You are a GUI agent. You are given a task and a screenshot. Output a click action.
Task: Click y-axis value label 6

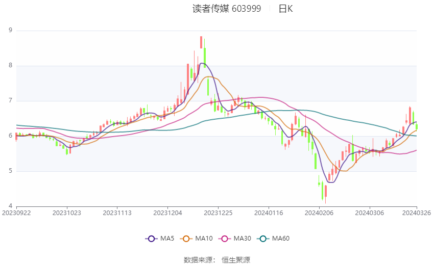[x=11, y=136]
